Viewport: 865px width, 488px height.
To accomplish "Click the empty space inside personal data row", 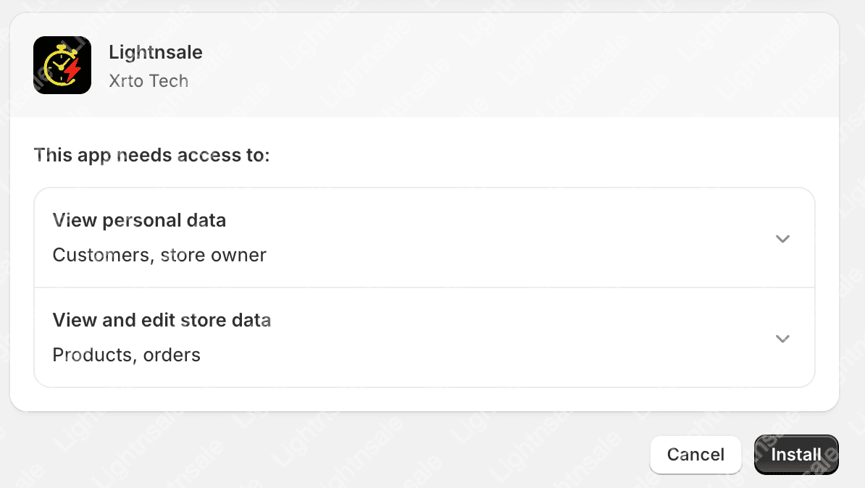I will (496, 237).
